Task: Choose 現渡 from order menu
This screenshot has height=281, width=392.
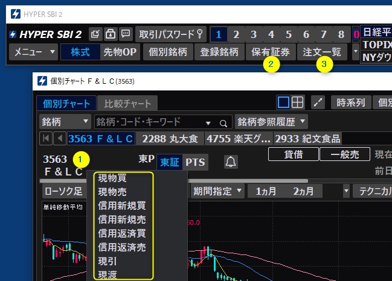Action: (108, 274)
